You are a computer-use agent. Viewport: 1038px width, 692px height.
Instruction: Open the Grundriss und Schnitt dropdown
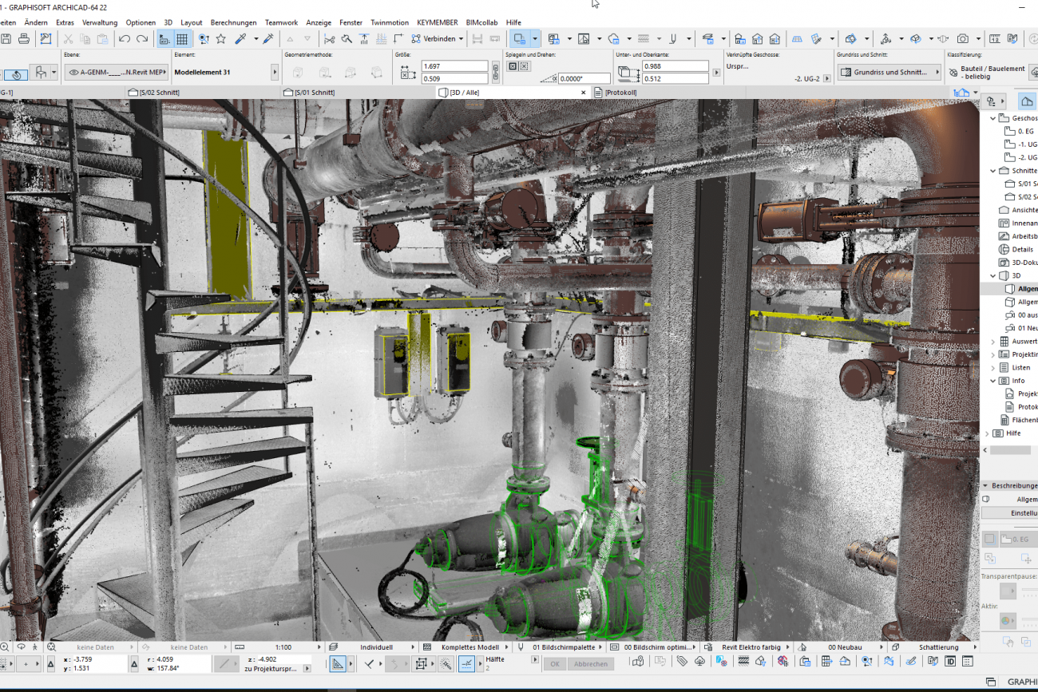click(x=889, y=72)
